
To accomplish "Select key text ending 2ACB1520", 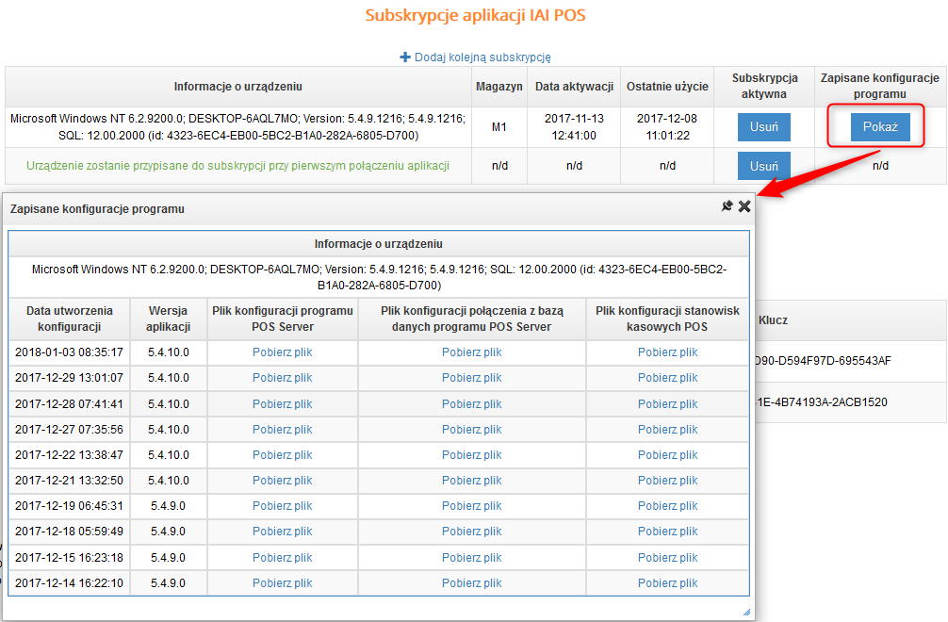I will click(821, 402).
